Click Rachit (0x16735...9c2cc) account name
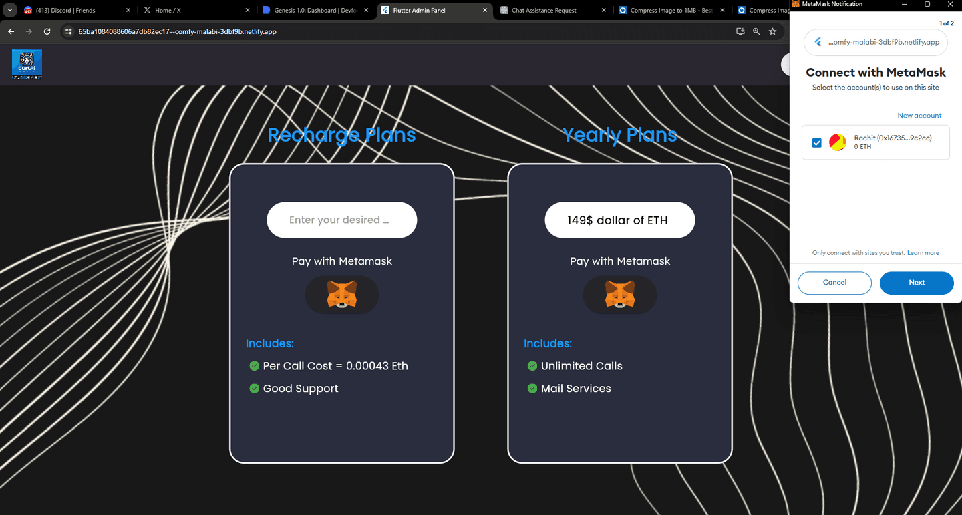Image resolution: width=962 pixels, height=515 pixels. point(893,138)
